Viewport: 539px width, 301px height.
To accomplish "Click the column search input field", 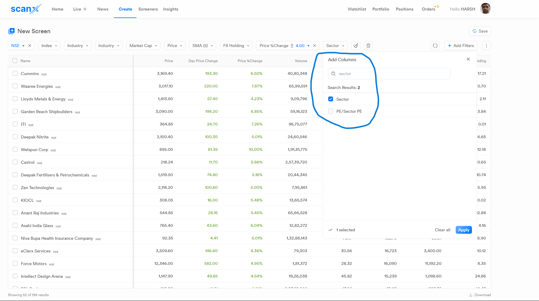I will pyautogui.click(x=389, y=74).
